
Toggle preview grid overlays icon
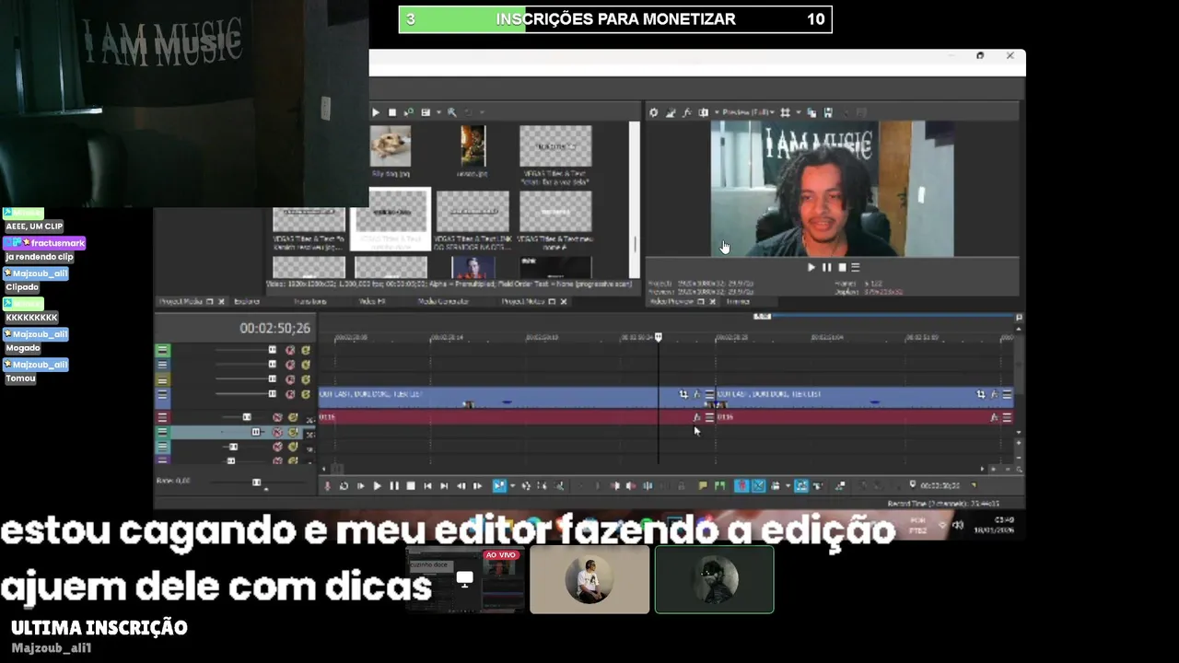785,112
